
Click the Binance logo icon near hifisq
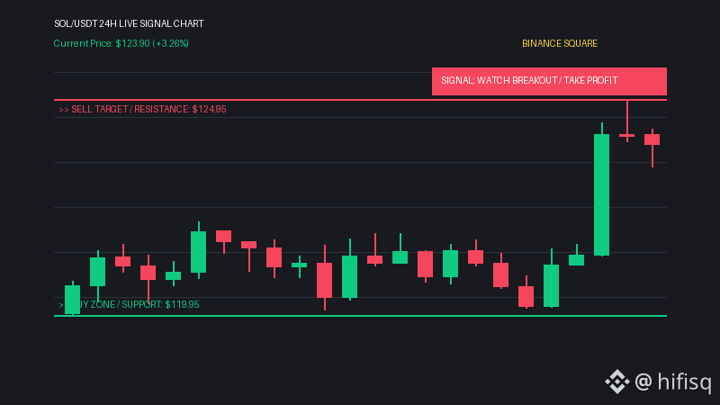(x=616, y=381)
